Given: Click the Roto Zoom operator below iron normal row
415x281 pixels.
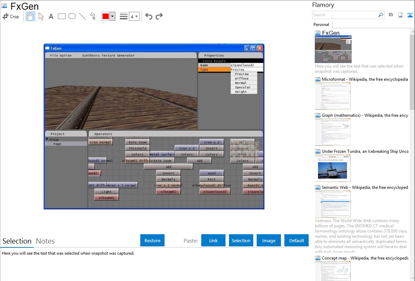Looking at the screenshot, I should (138, 142).
